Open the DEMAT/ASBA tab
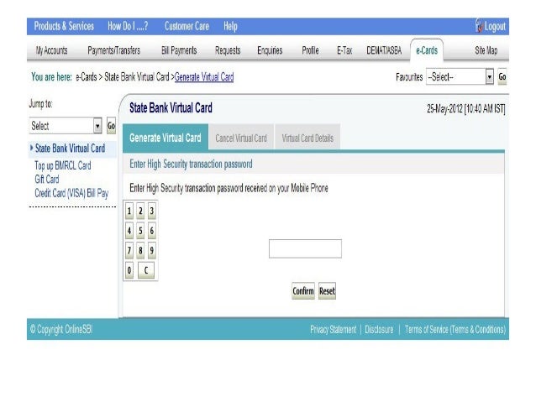Image resolution: width=536 pixels, height=402 pixels. click(384, 50)
